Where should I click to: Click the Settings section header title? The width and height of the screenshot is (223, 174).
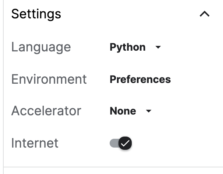(36, 14)
